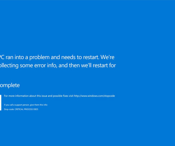Viewport: 175px width, 146px height.
Task: Click the 'collecting some error info' line
Action: coord(58,65)
